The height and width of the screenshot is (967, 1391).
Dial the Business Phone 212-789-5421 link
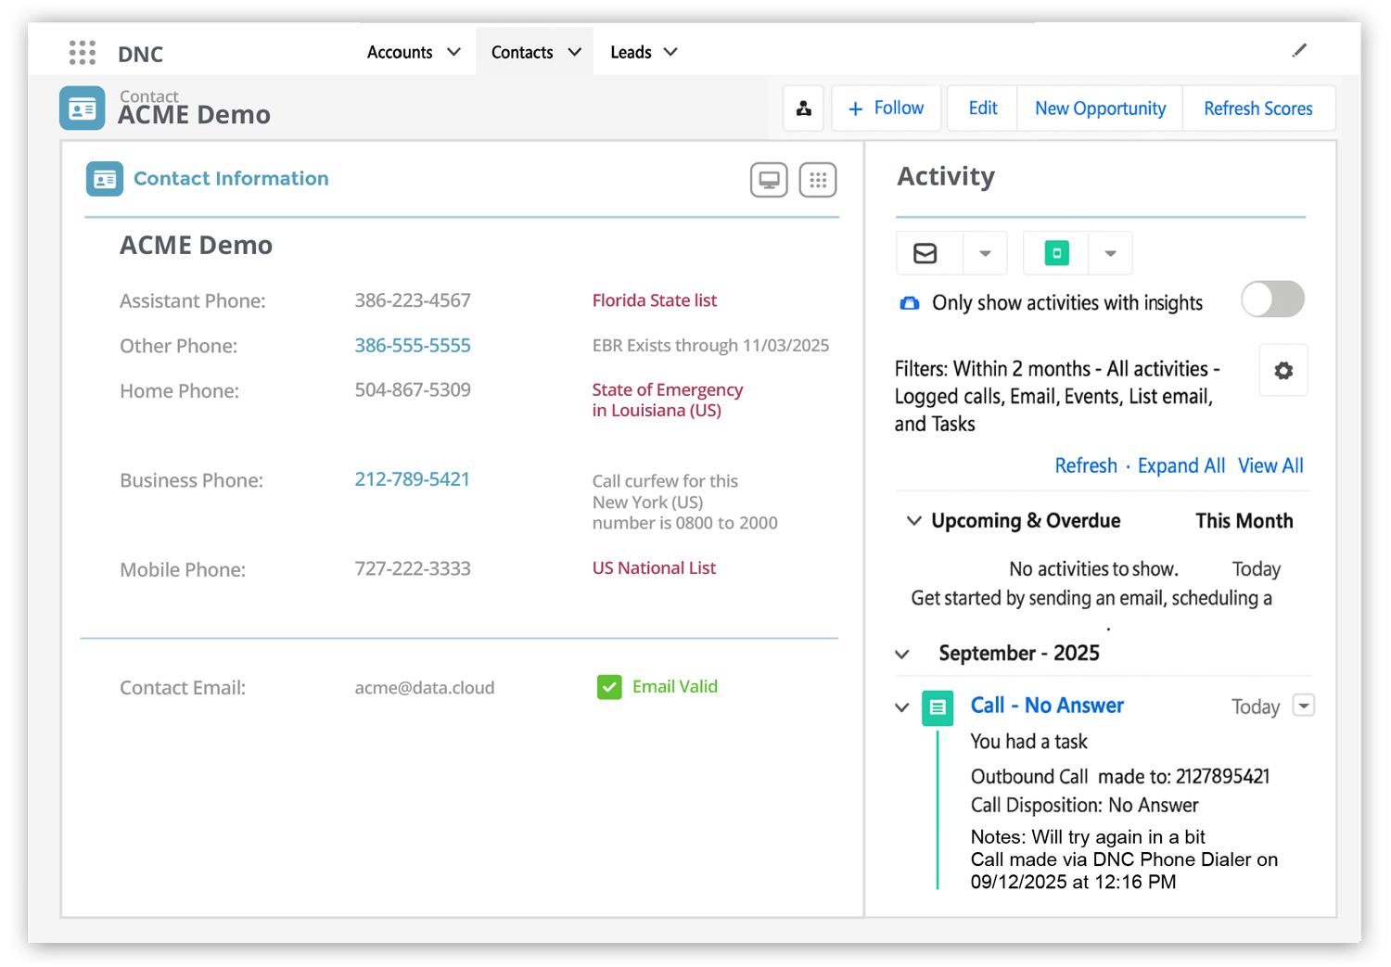coord(412,479)
